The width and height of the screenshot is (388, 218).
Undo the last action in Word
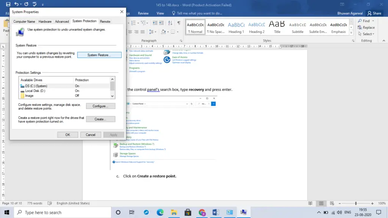click(16, 4)
